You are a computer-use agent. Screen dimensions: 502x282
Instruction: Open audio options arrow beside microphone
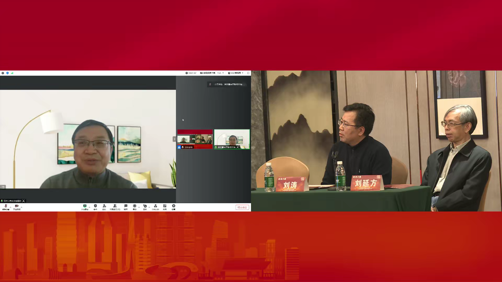(x=10, y=207)
